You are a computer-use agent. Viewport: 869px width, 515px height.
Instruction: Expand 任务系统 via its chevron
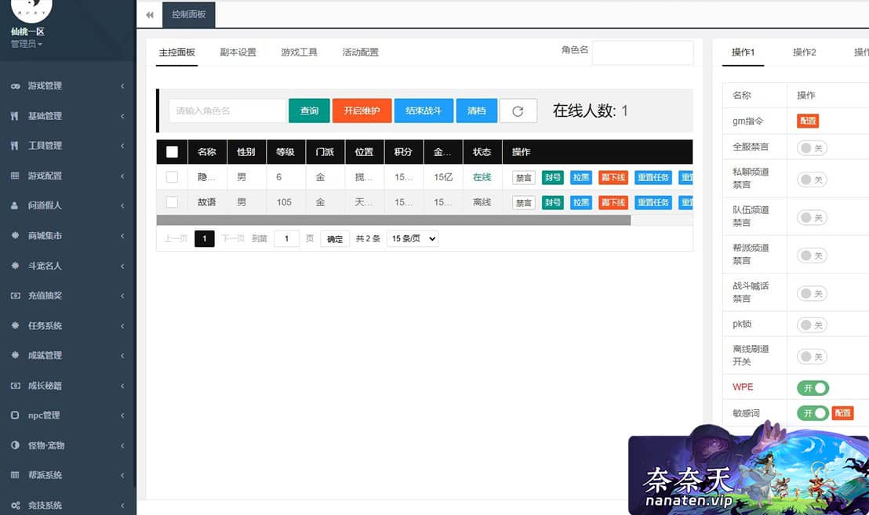[122, 325]
